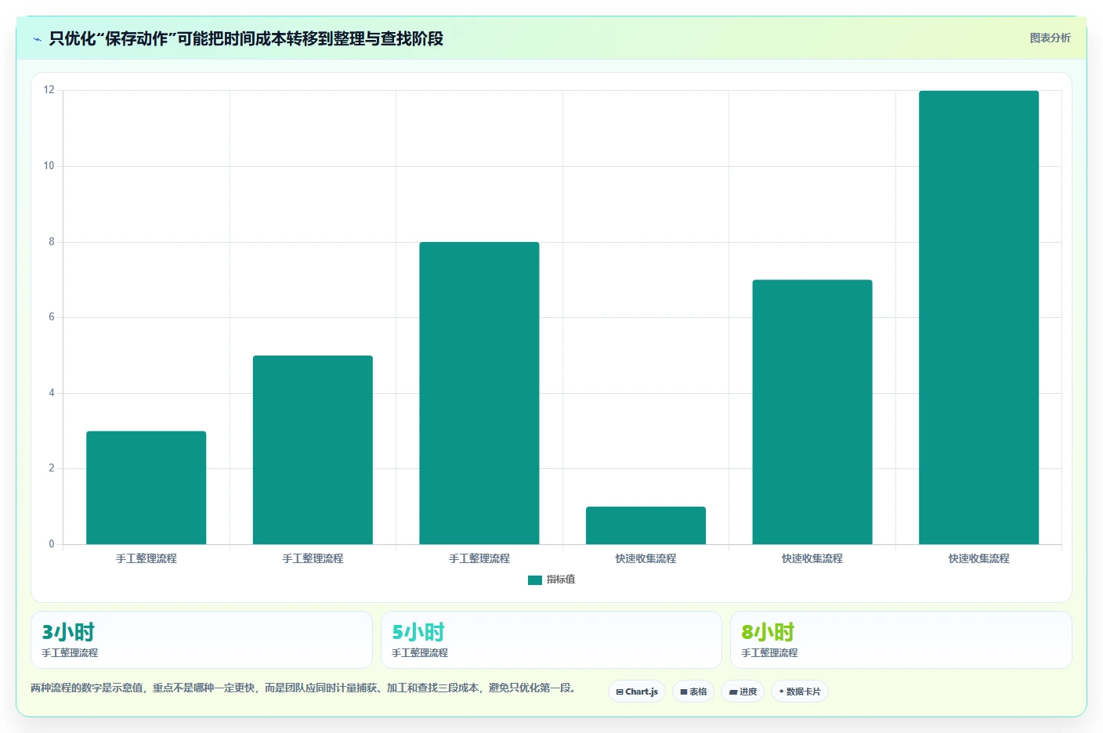Open the Chart.js chip
This screenshot has height=733, width=1103.
[637, 691]
